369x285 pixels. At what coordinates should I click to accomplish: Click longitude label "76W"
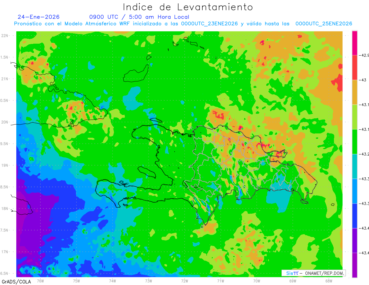pos(41,281)
